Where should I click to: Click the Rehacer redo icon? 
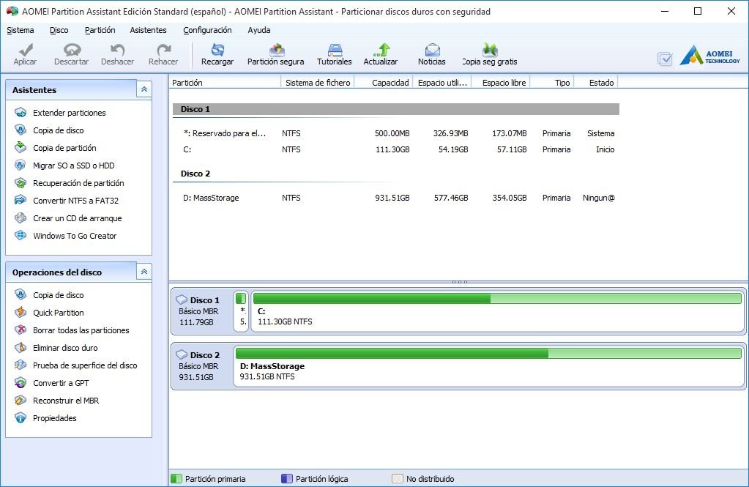(x=163, y=50)
